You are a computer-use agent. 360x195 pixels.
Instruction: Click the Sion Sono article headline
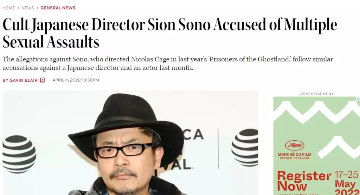click(170, 33)
